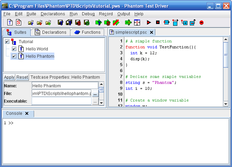Open the File menu
This screenshot has width=232, height=167.
7,14
